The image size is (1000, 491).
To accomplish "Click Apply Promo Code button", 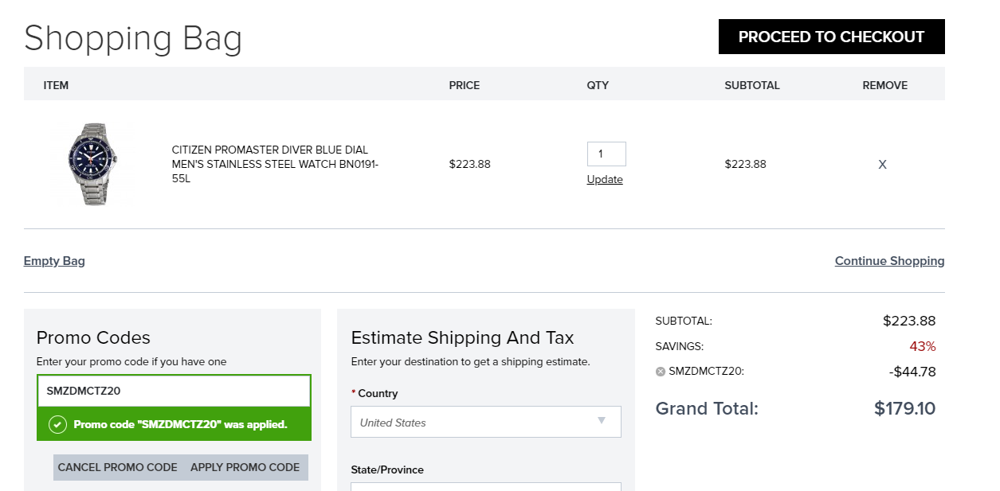I will [x=245, y=467].
